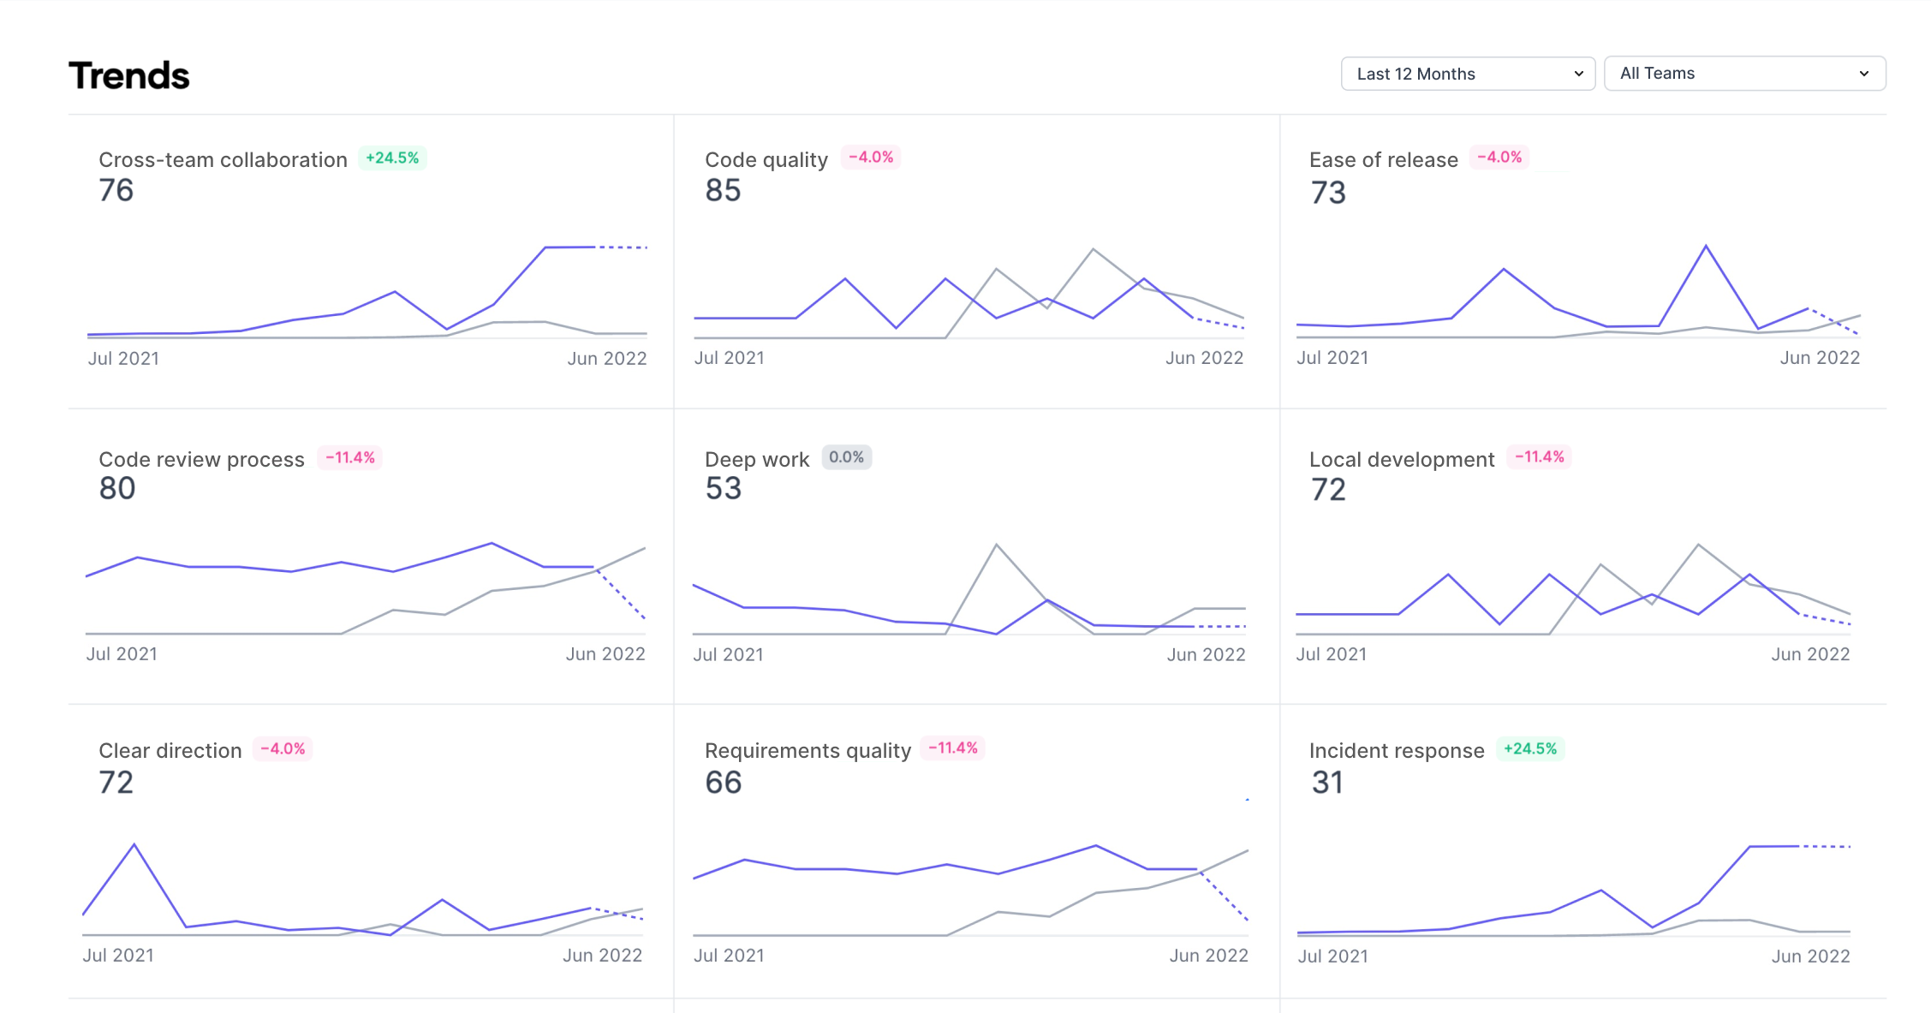Click the Jun 2022 label on Code quality chart

[x=1204, y=357]
